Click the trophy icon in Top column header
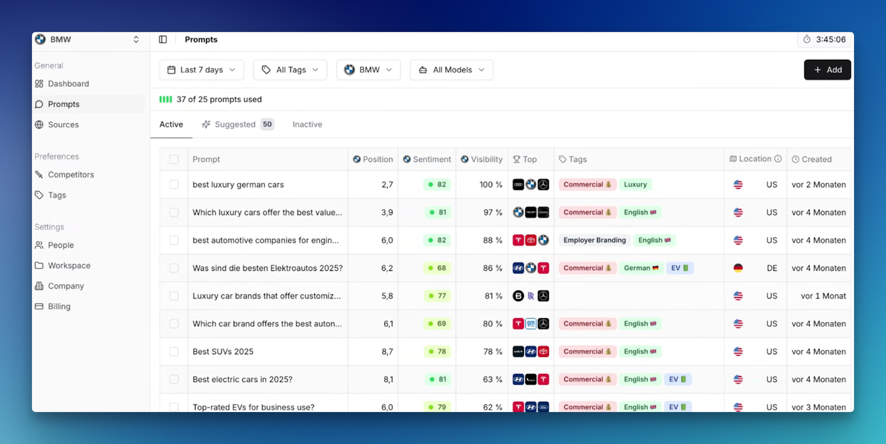This screenshot has height=444, width=886. [517, 159]
